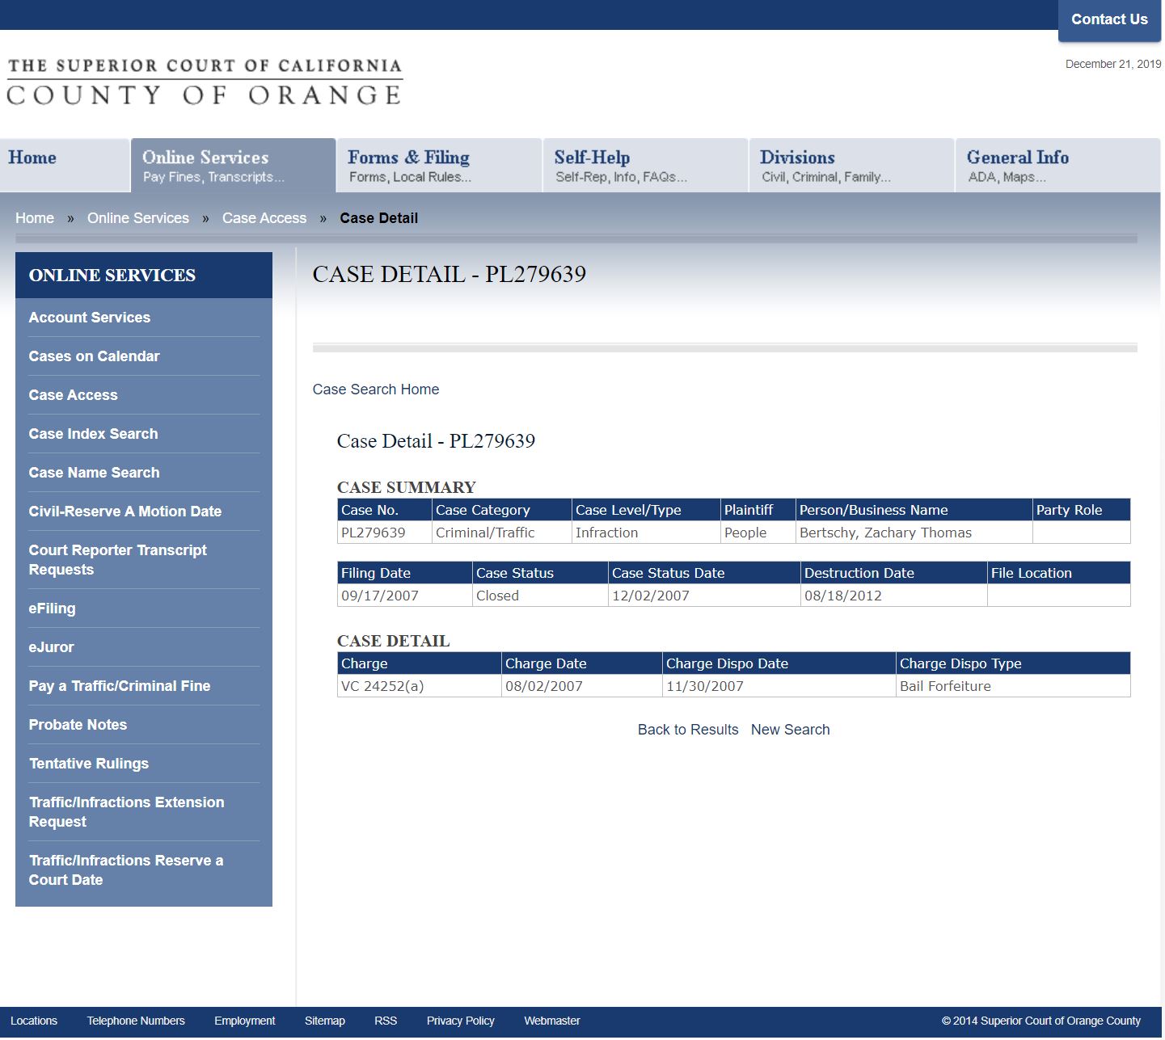Open Pay a Traffic/Criminal Fine link

tap(120, 686)
